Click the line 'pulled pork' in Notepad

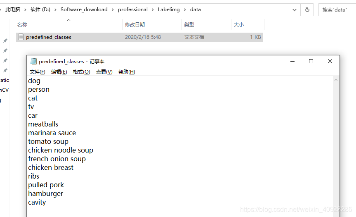click(46, 185)
